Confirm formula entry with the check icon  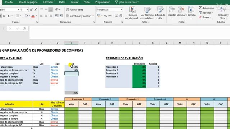click(x=18, y=29)
